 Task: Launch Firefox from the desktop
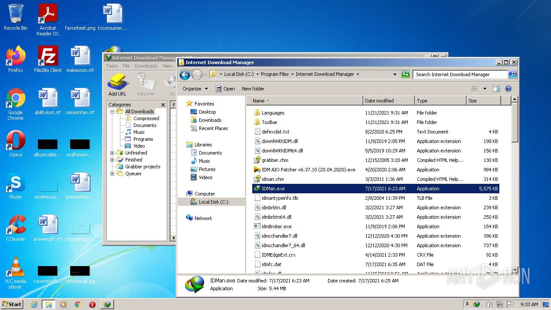15,59
